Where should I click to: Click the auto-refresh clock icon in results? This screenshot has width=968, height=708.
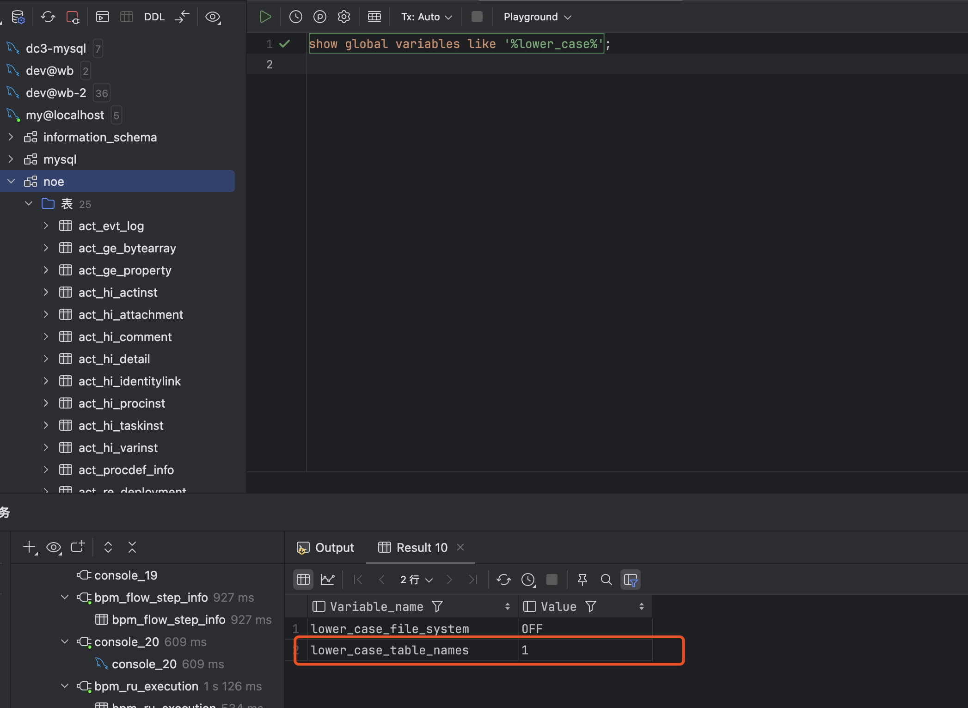point(528,580)
